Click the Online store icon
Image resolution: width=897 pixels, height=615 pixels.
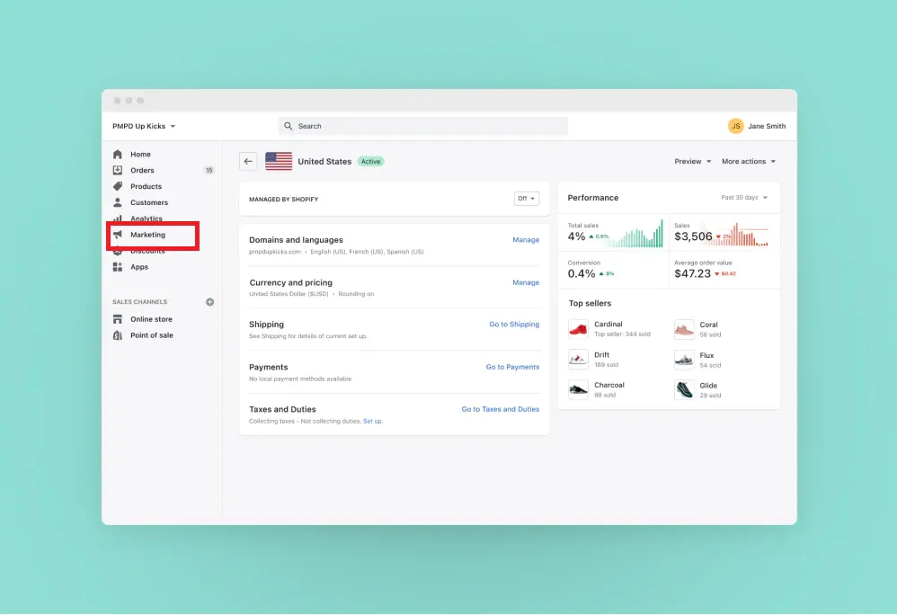[x=118, y=319]
